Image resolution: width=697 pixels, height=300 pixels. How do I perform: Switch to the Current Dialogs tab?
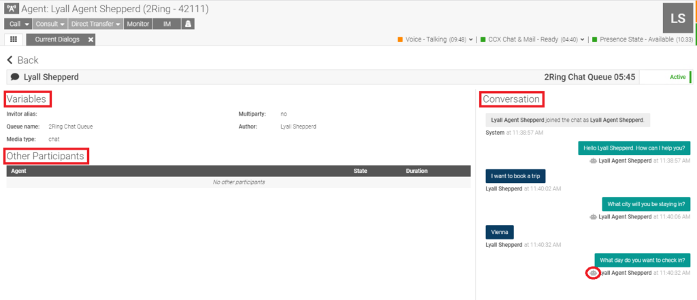(x=57, y=39)
